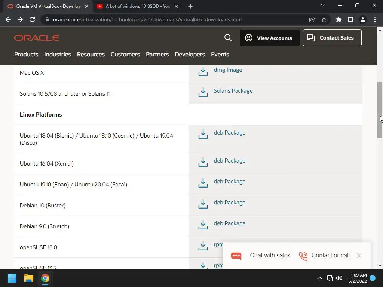Open the Industries menu
The height and width of the screenshot is (287, 383).
pos(58,55)
